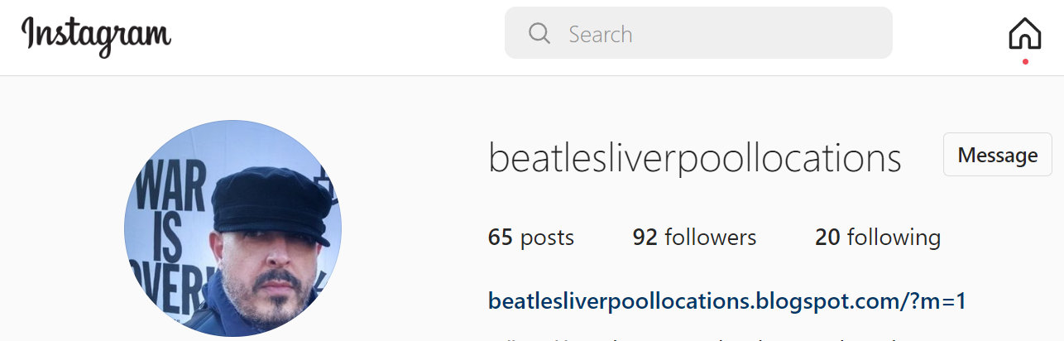Click the red notification dot under Home

[1025, 61]
